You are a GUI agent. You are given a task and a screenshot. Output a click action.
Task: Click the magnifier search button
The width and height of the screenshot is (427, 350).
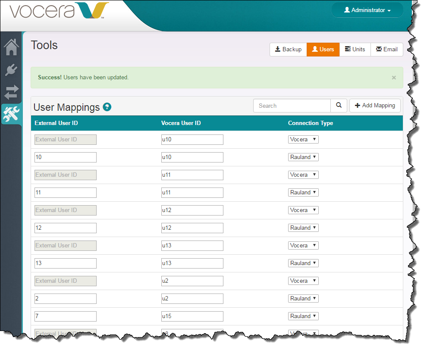click(x=339, y=105)
